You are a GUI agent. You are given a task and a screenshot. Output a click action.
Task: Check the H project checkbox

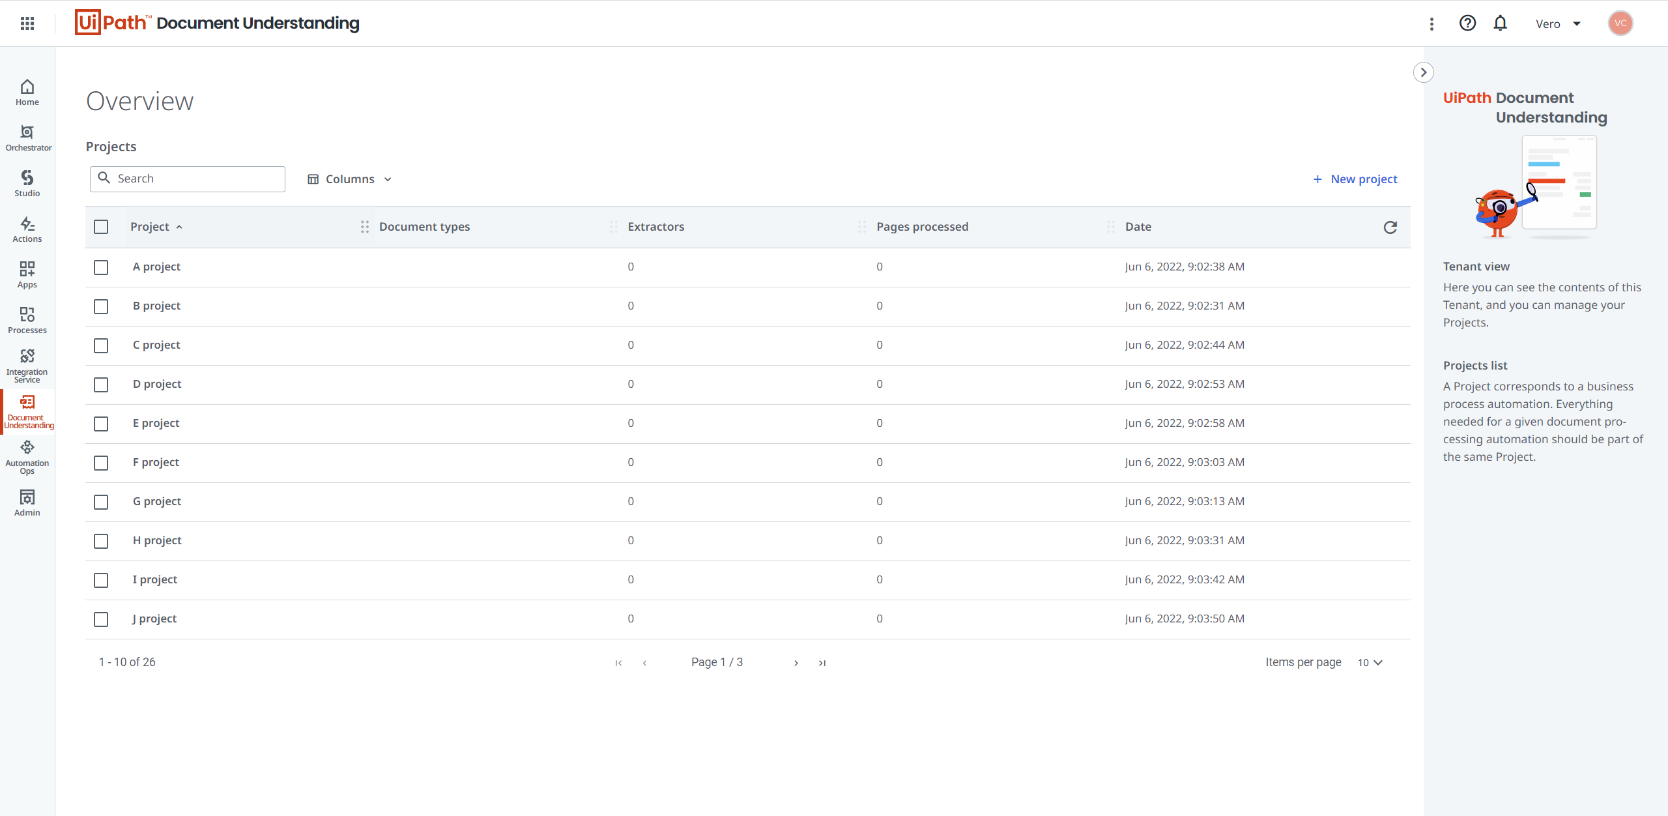point(101,541)
